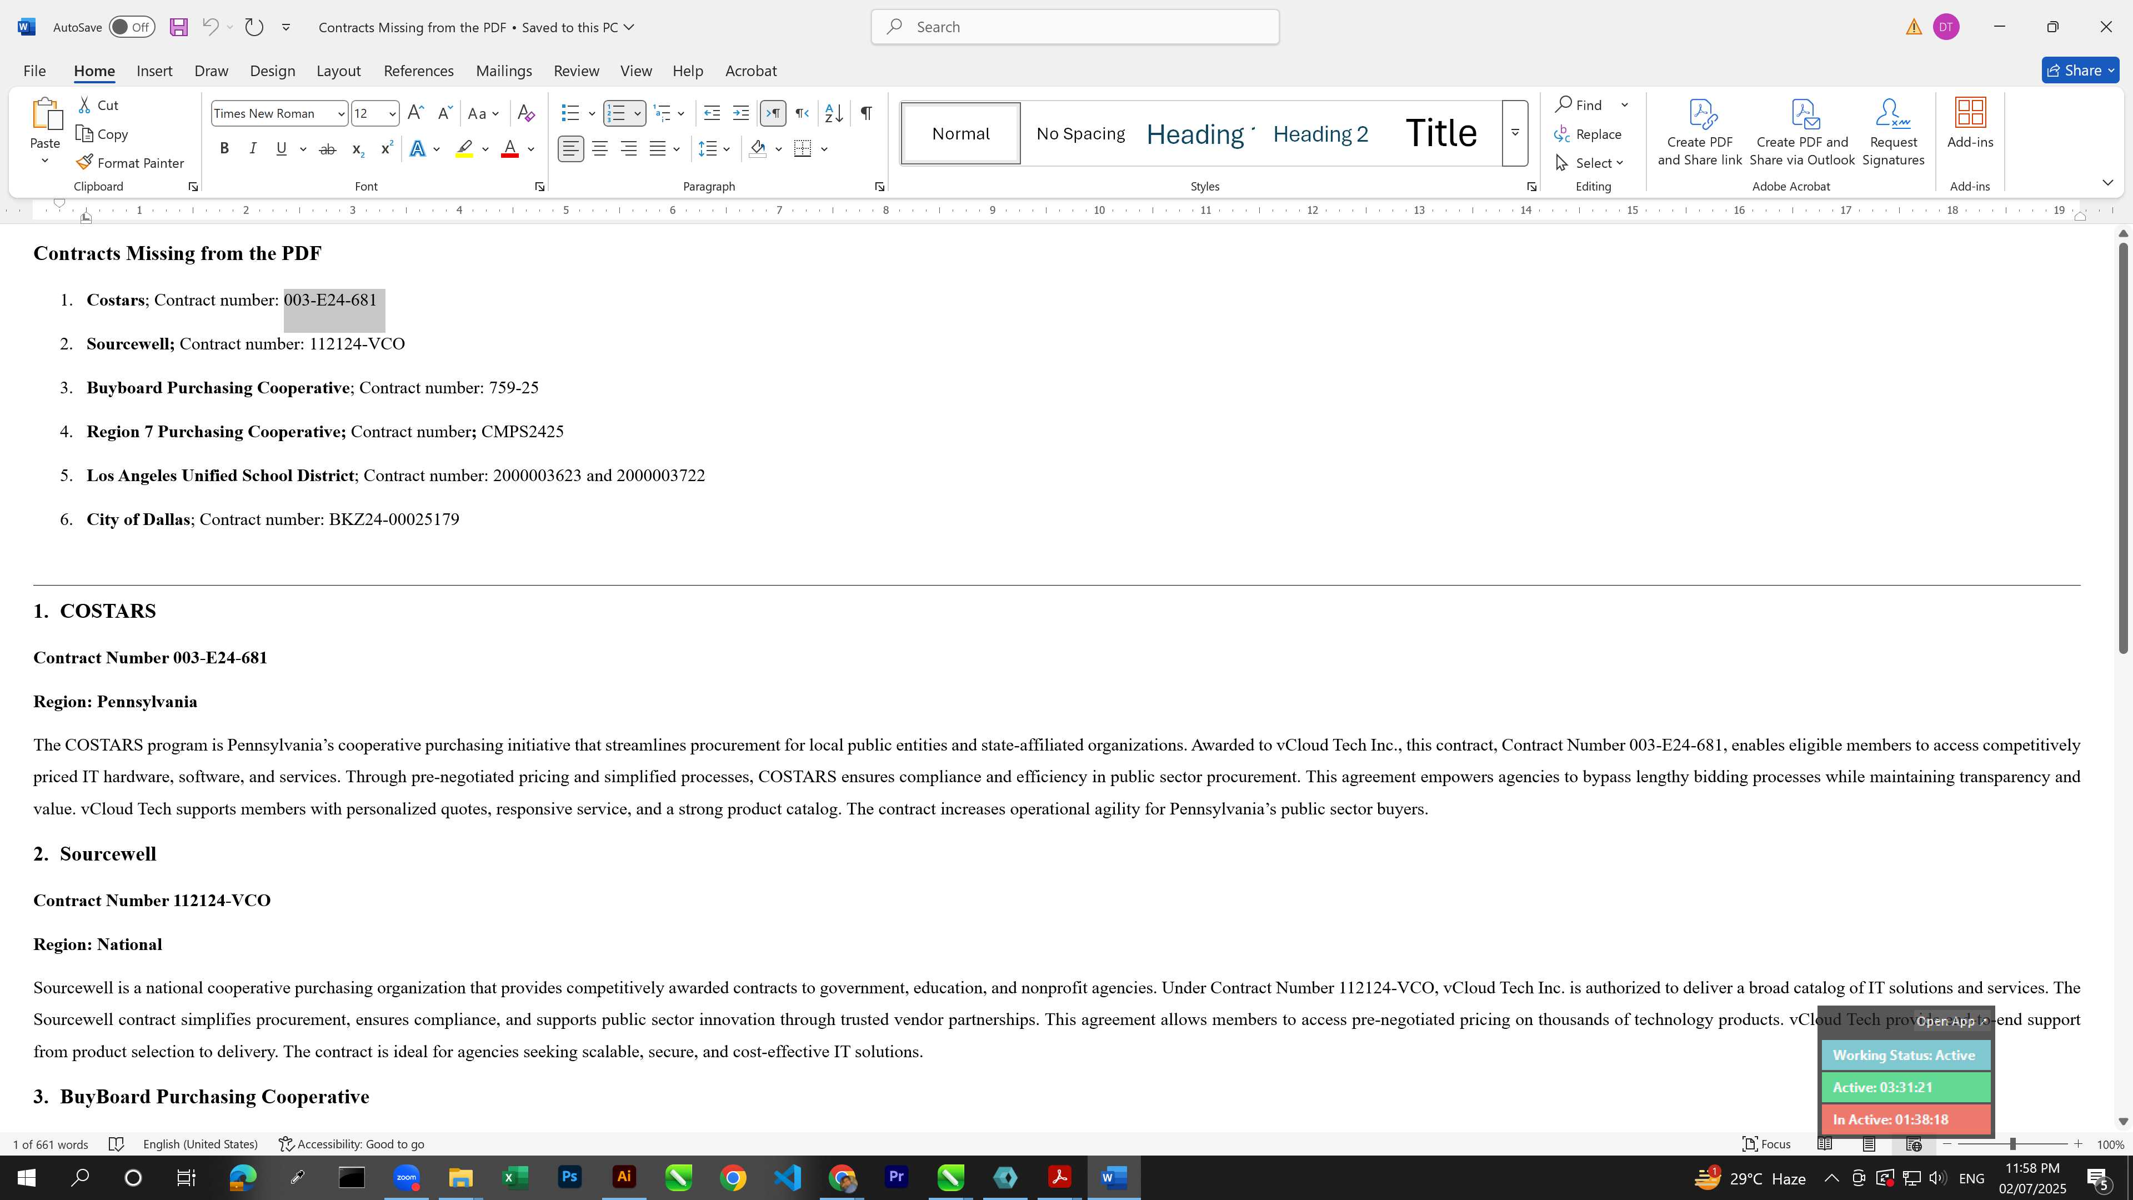
Task: Switch to Read Mode view icon
Action: tap(1824, 1144)
